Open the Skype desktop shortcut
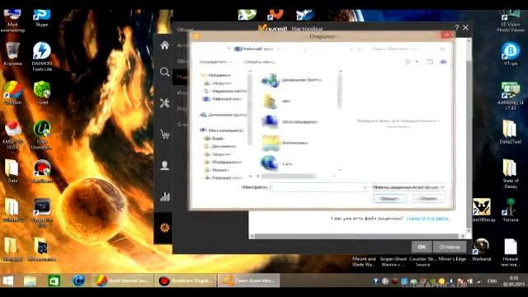 tap(42, 18)
